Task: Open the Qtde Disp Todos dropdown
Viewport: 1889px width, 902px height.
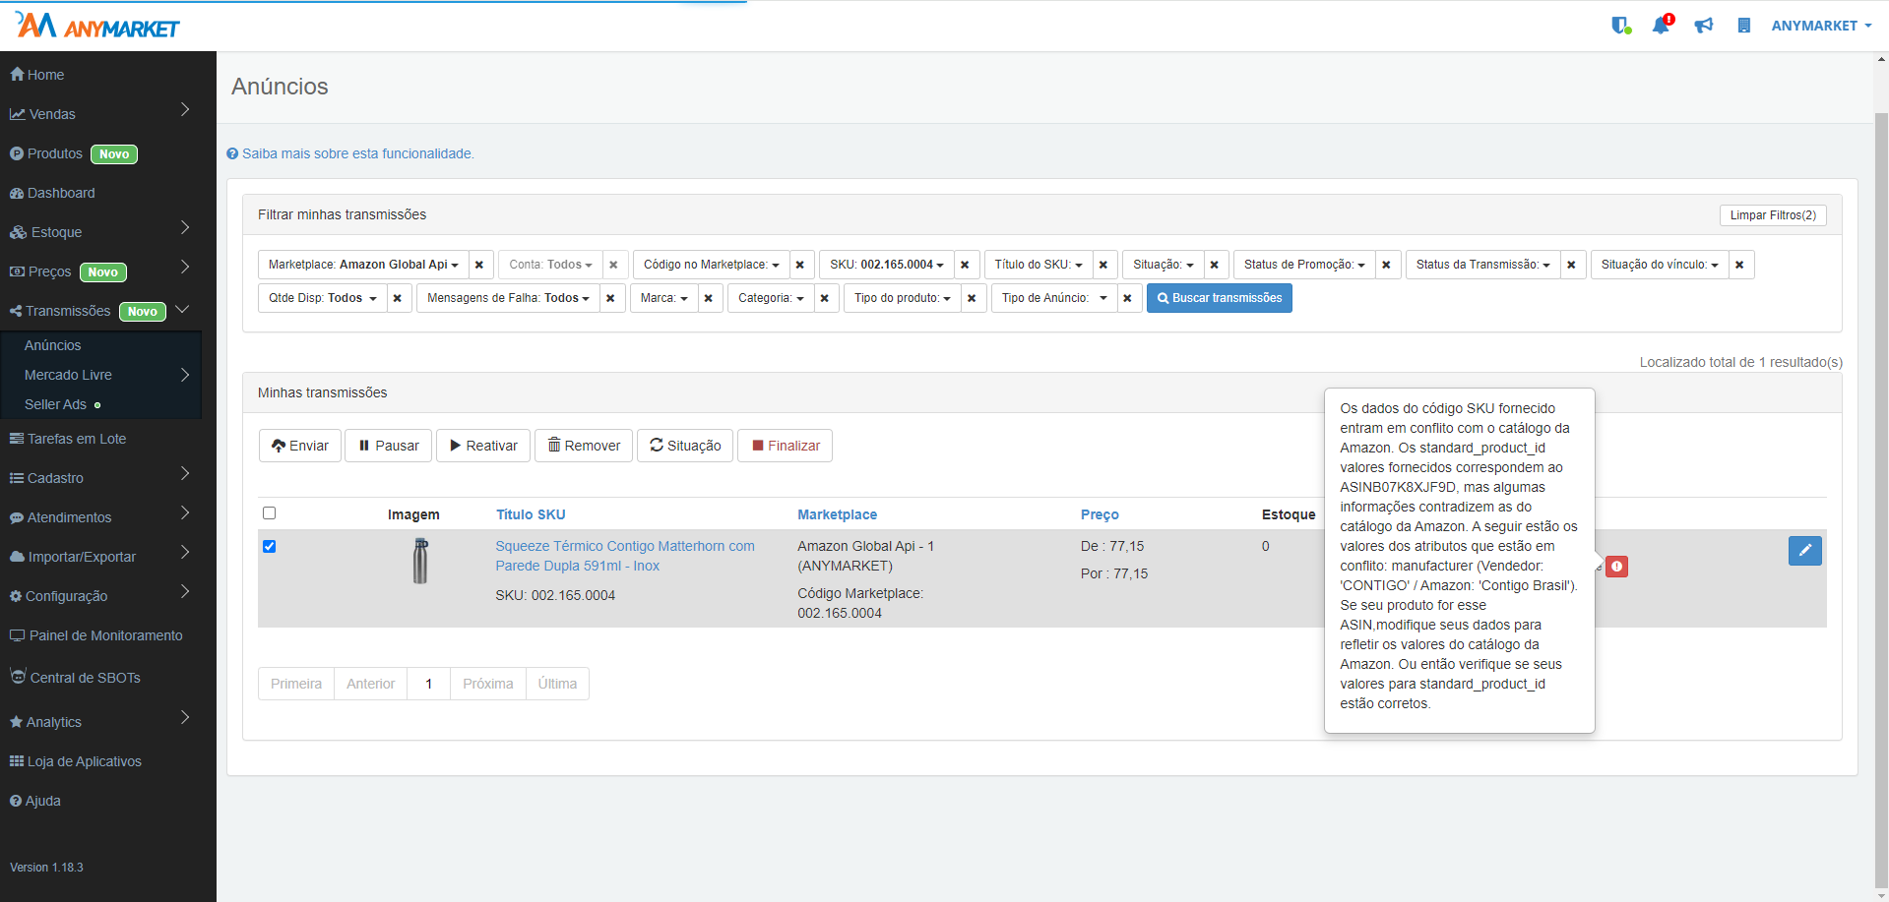Action: [x=322, y=298]
